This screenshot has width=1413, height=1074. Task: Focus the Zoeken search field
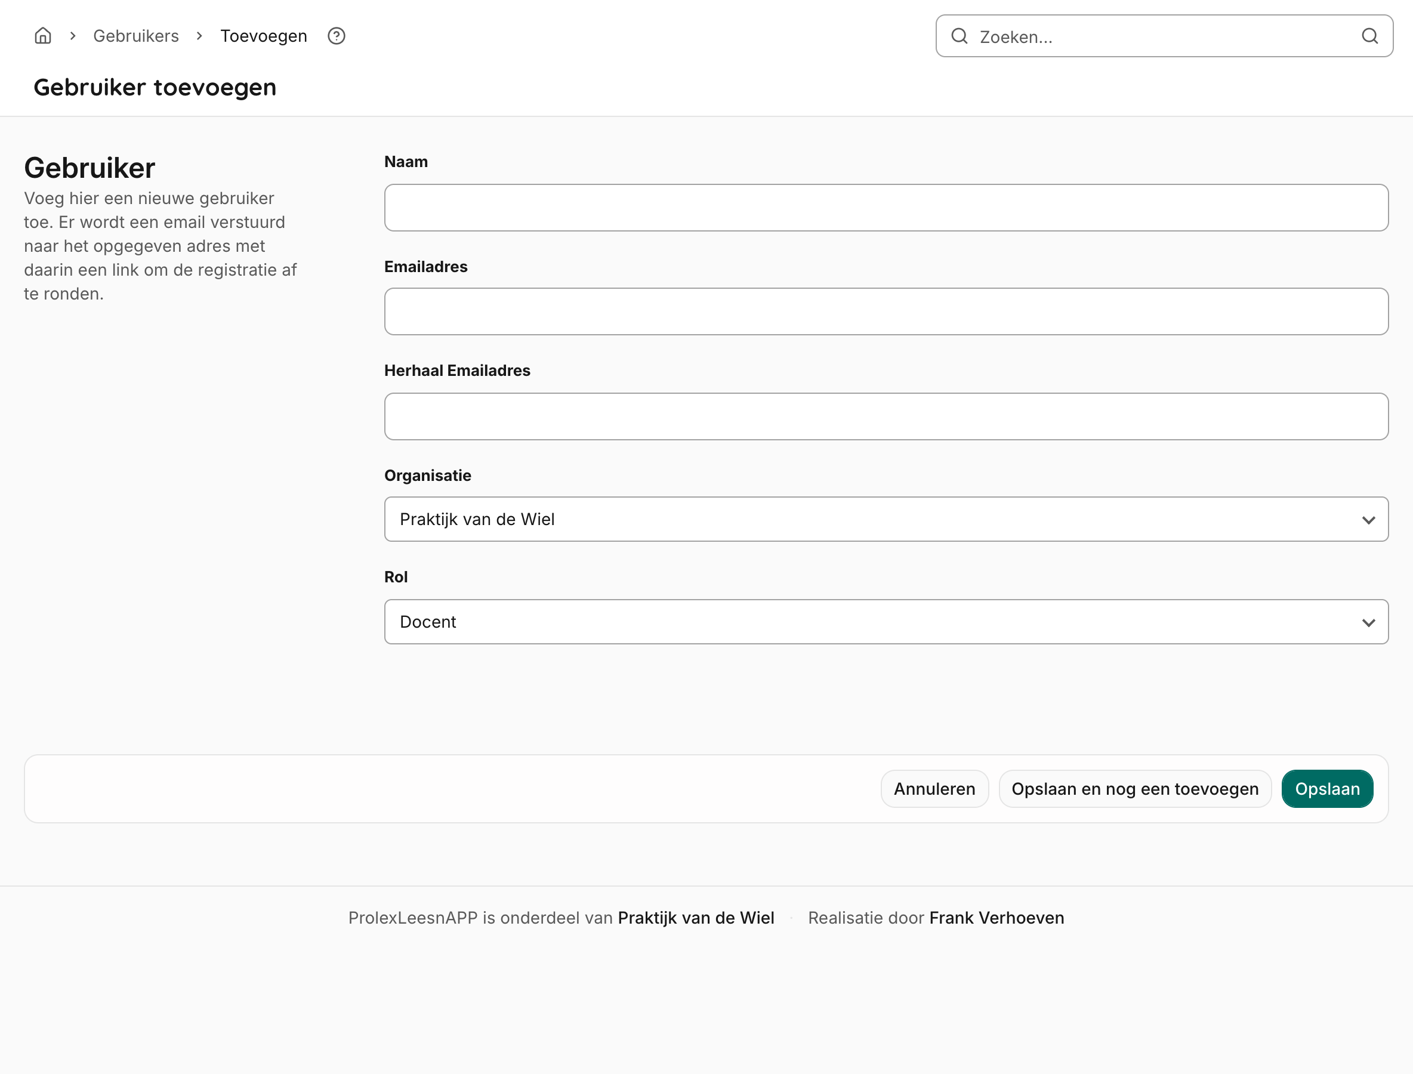(x=1164, y=36)
